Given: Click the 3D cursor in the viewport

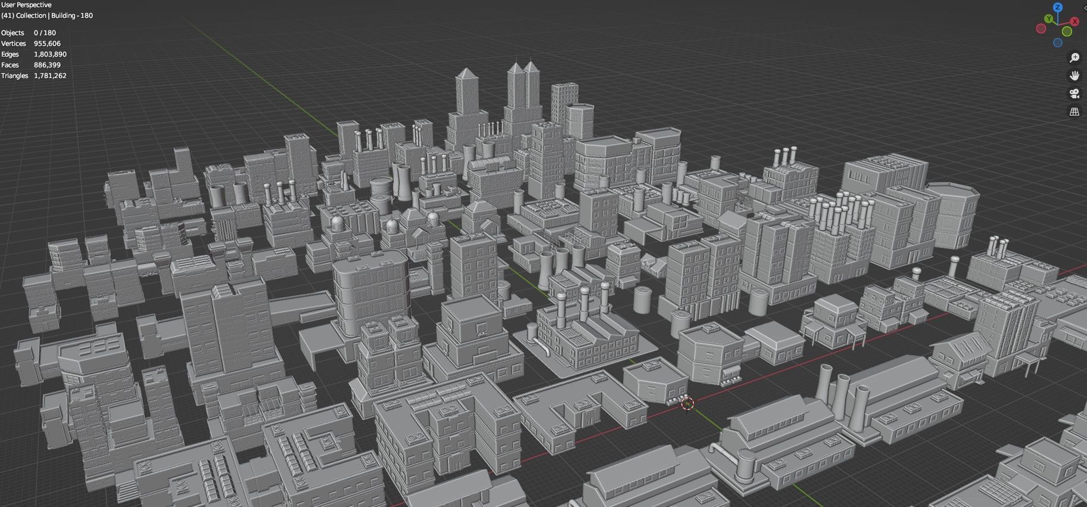Looking at the screenshot, I should (688, 403).
